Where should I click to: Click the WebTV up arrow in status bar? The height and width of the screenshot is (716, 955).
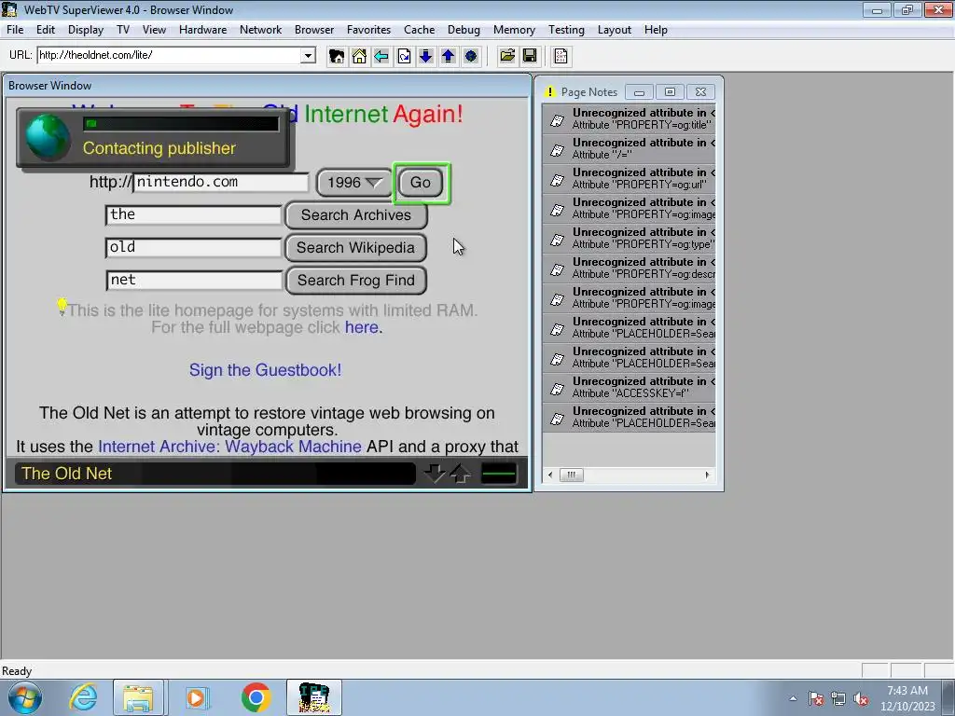point(461,473)
